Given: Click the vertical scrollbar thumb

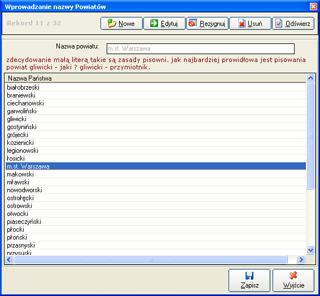Looking at the screenshot, I should 310,136.
